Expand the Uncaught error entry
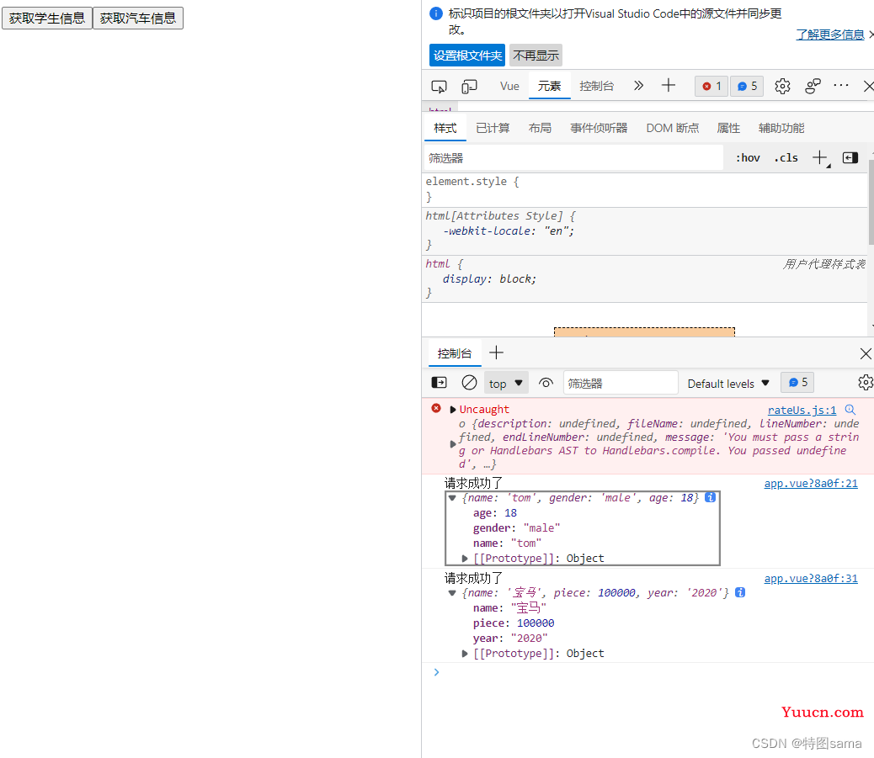Screen dimensions: 874x758 pos(453,410)
